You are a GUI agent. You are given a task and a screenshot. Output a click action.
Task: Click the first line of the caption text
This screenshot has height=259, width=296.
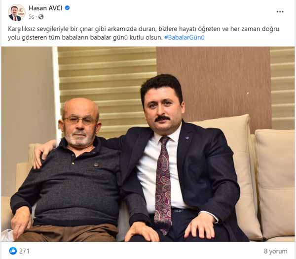(144, 29)
